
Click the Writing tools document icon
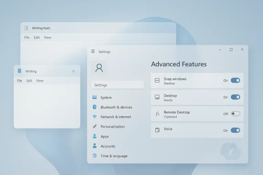click(26, 28)
